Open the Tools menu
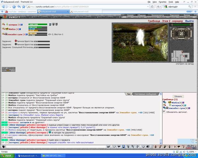Image resolution: width=198 pixels, height=158 pixels. [x=171, y=2]
